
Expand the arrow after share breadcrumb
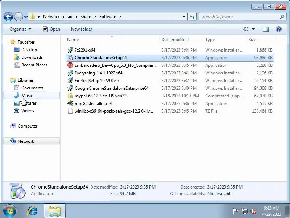point(95,17)
